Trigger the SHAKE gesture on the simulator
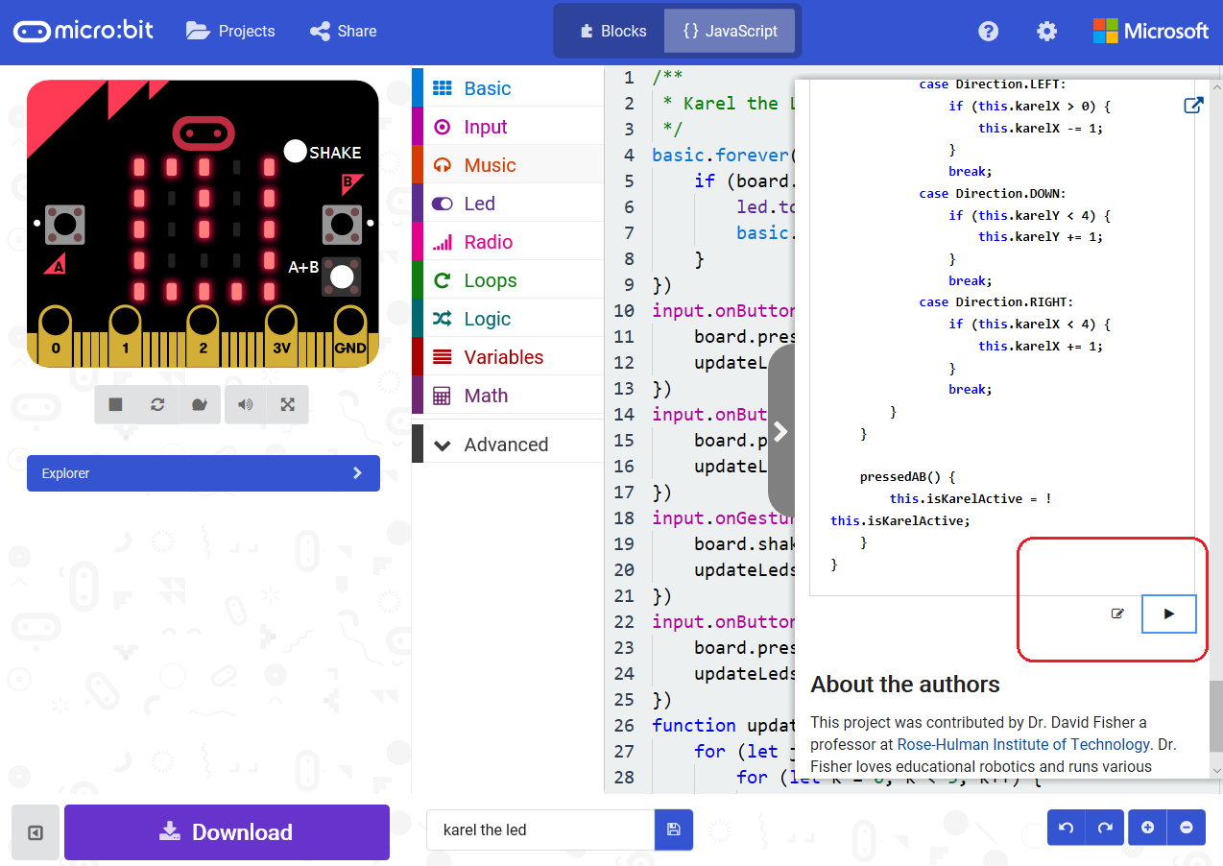Viewport: 1223px width, 866px height. coord(294,151)
